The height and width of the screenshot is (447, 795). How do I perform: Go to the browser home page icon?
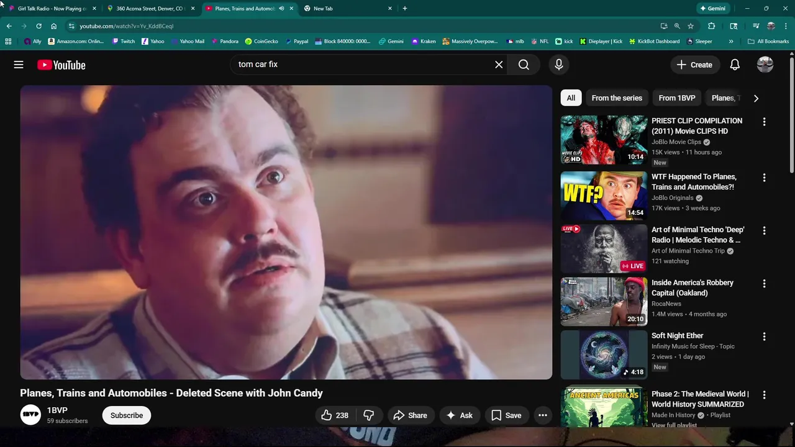tap(53, 26)
